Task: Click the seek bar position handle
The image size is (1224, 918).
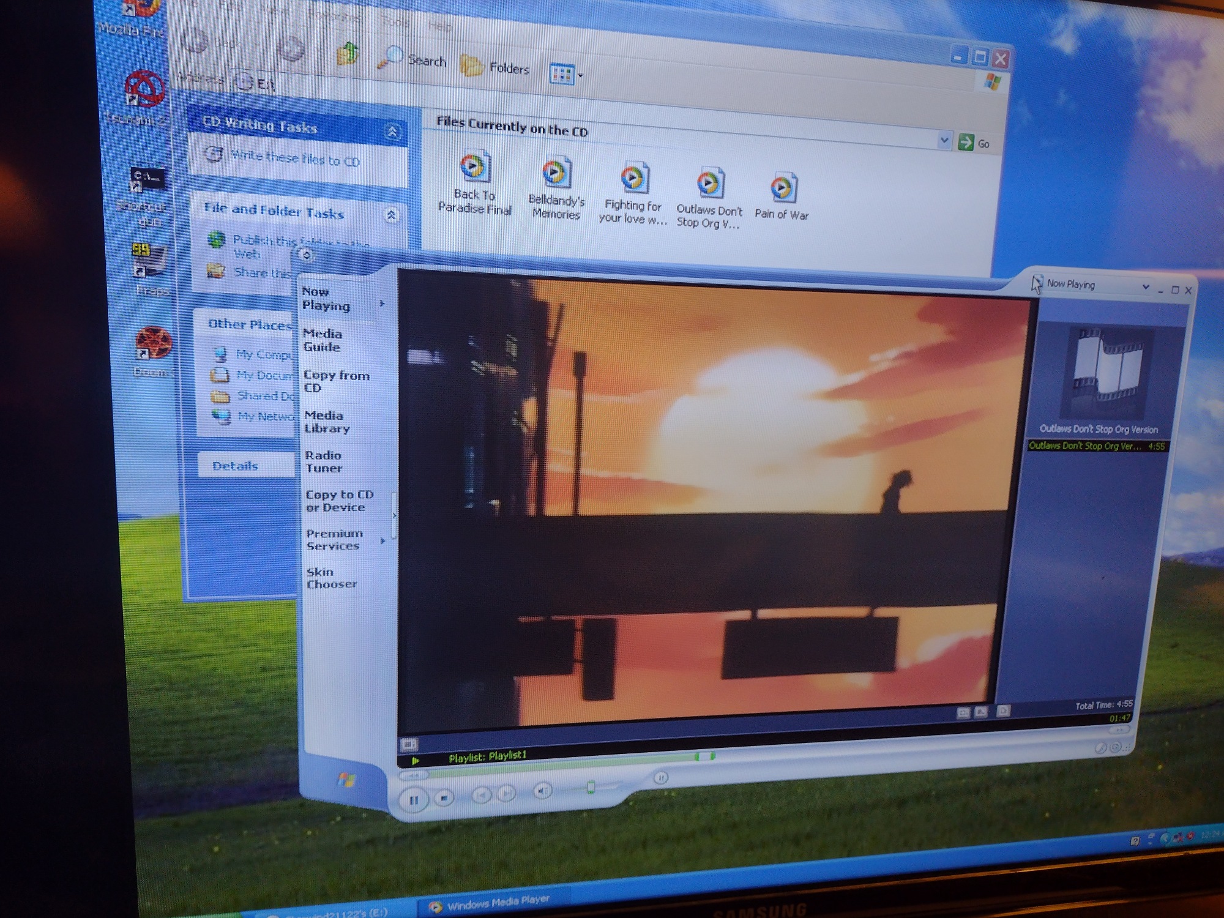Action: point(704,756)
